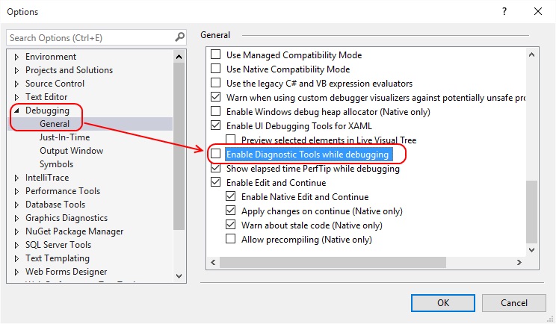Toggle Show elapsed time PerfTip checkbox
The image size is (556, 324).
[x=216, y=169]
